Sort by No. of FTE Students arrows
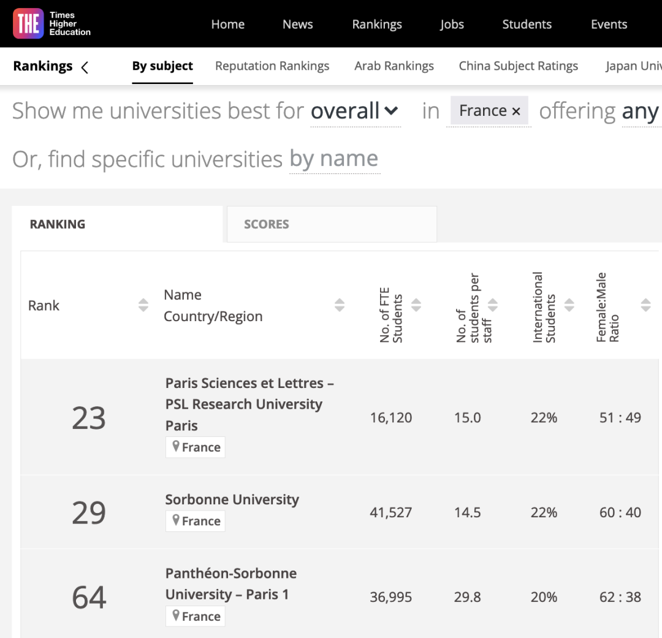Viewport: 662px width, 638px height. (416, 305)
